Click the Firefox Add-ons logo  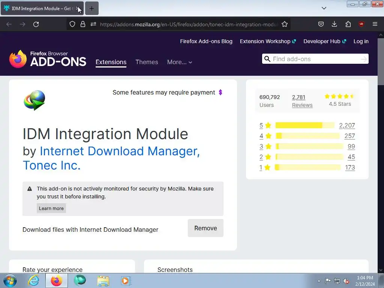coord(48,59)
